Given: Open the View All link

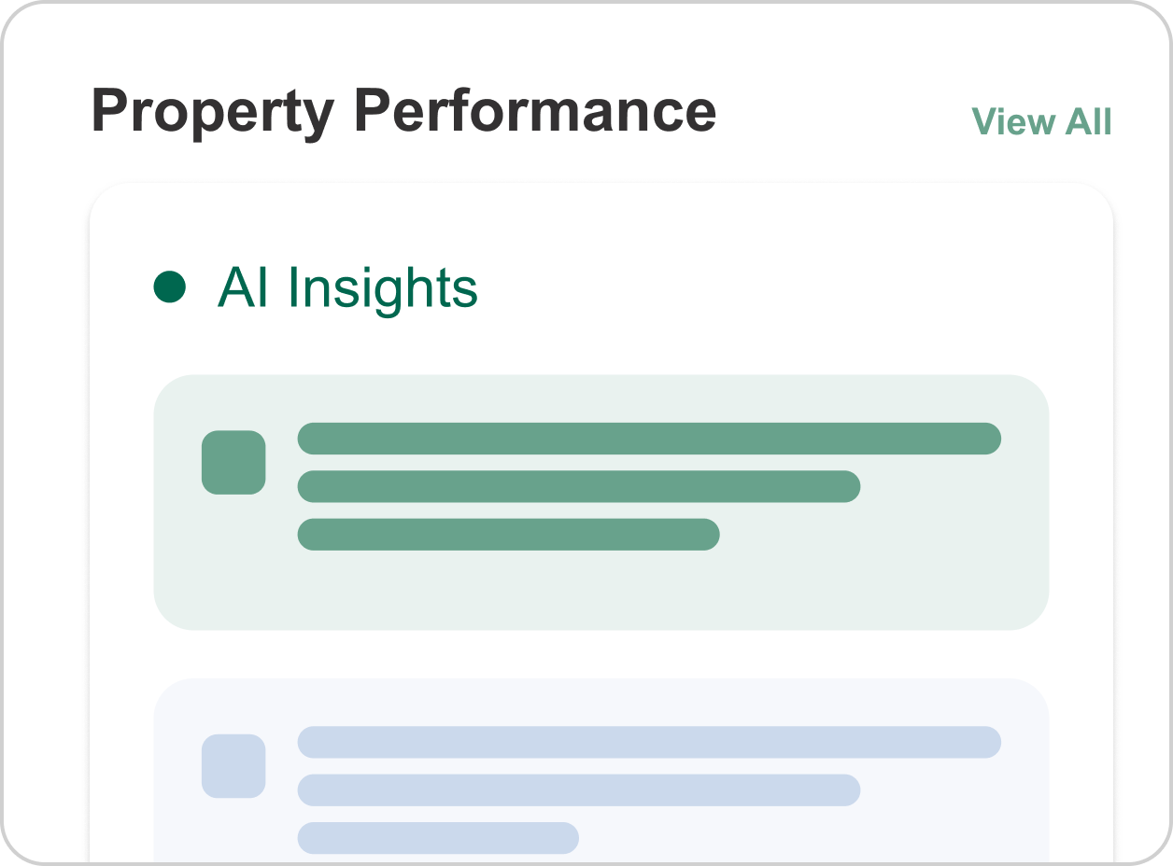Looking at the screenshot, I should [1041, 122].
